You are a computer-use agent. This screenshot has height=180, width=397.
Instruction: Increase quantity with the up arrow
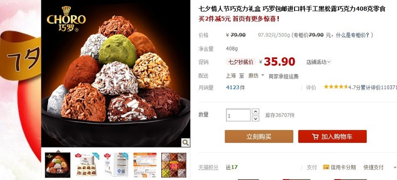[x=256, y=111]
